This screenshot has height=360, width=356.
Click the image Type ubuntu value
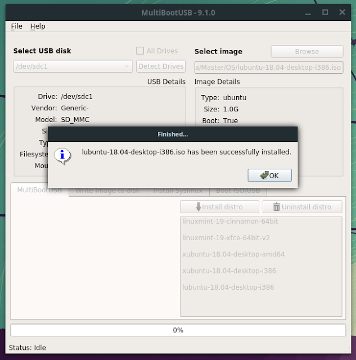235,98
